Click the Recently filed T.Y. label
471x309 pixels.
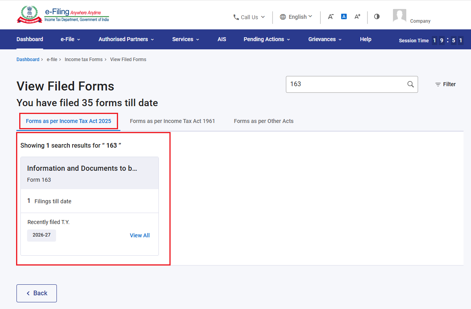(x=49, y=222)
